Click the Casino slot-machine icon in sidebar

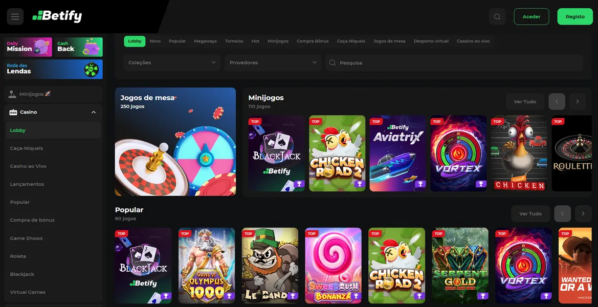tap(12, 112)
